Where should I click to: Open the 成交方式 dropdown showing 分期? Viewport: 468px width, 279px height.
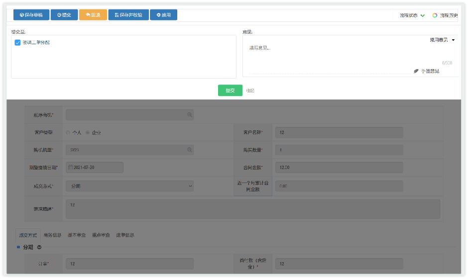click(129, 186)
